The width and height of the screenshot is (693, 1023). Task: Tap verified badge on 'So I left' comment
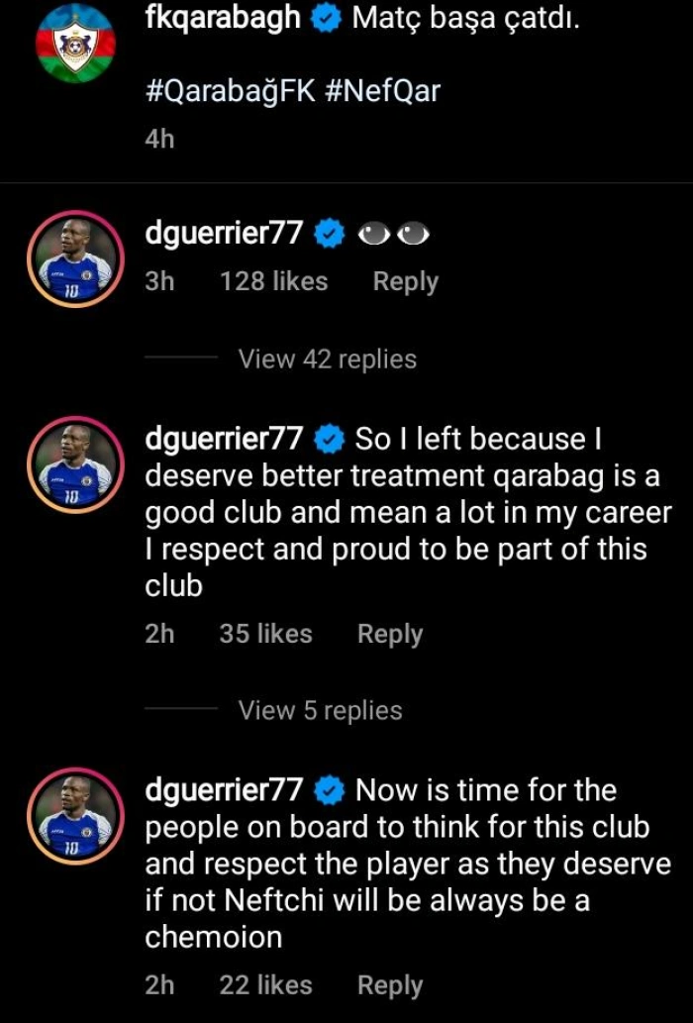(329, 438)
